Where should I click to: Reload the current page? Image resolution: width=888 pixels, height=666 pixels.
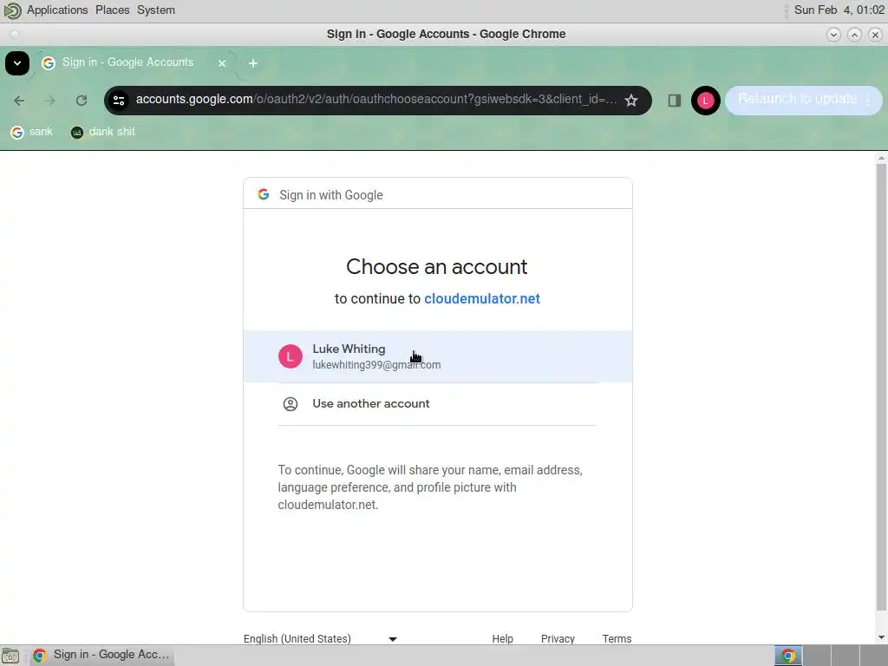[82, 101]
